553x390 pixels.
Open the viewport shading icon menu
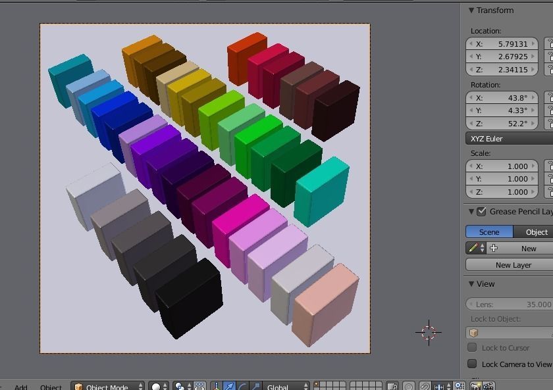(x=156, y=386)
